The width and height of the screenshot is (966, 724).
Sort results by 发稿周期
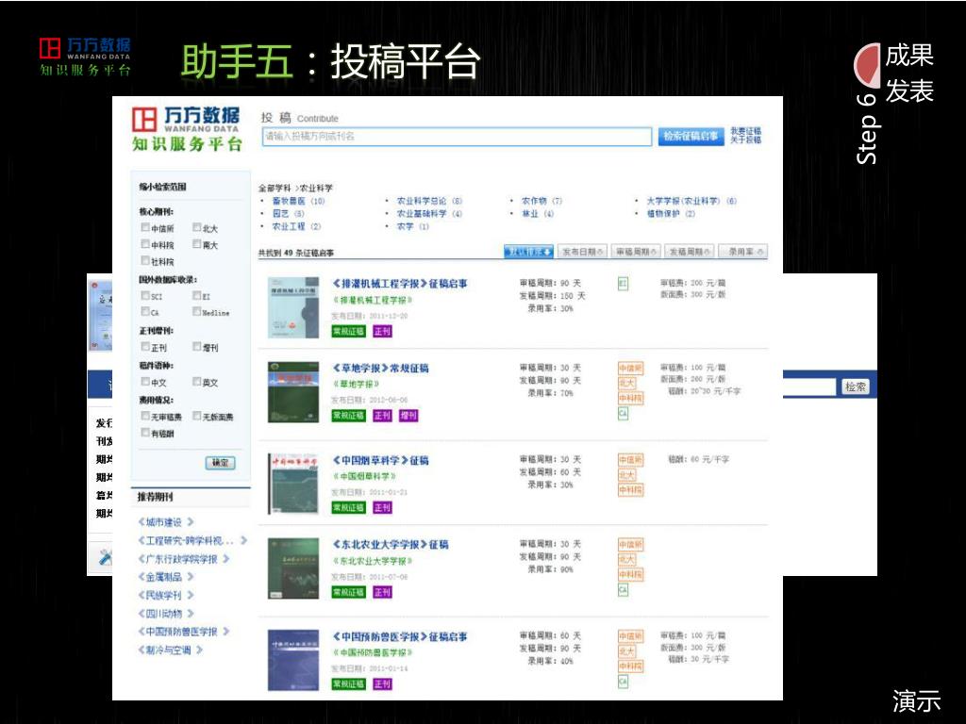tap(690, 252)
